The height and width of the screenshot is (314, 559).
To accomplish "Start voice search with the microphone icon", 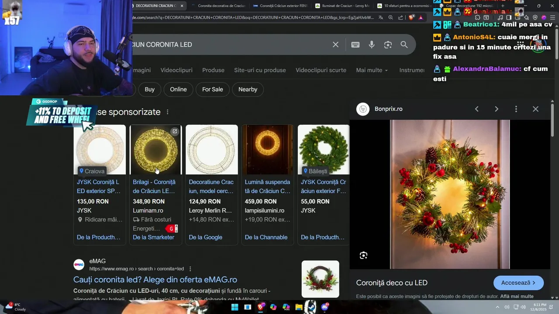I will coord(372,44).
